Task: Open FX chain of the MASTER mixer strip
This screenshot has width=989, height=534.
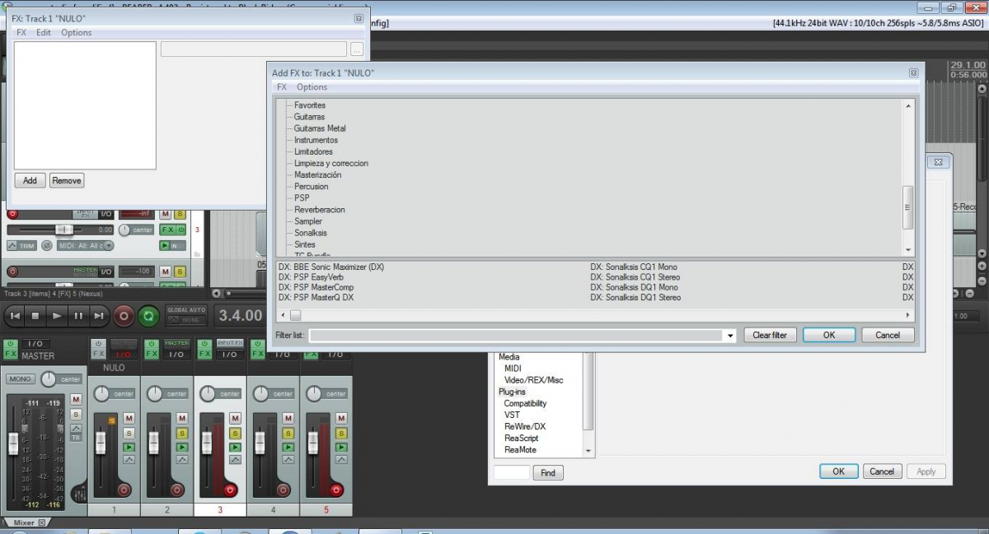Action: [11, 354]
